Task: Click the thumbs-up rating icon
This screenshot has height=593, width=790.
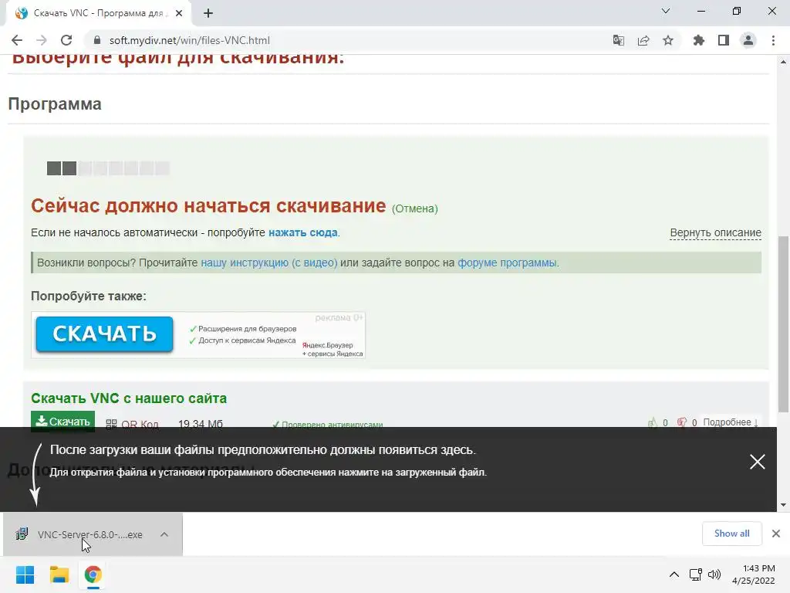Action: [653, 422]
